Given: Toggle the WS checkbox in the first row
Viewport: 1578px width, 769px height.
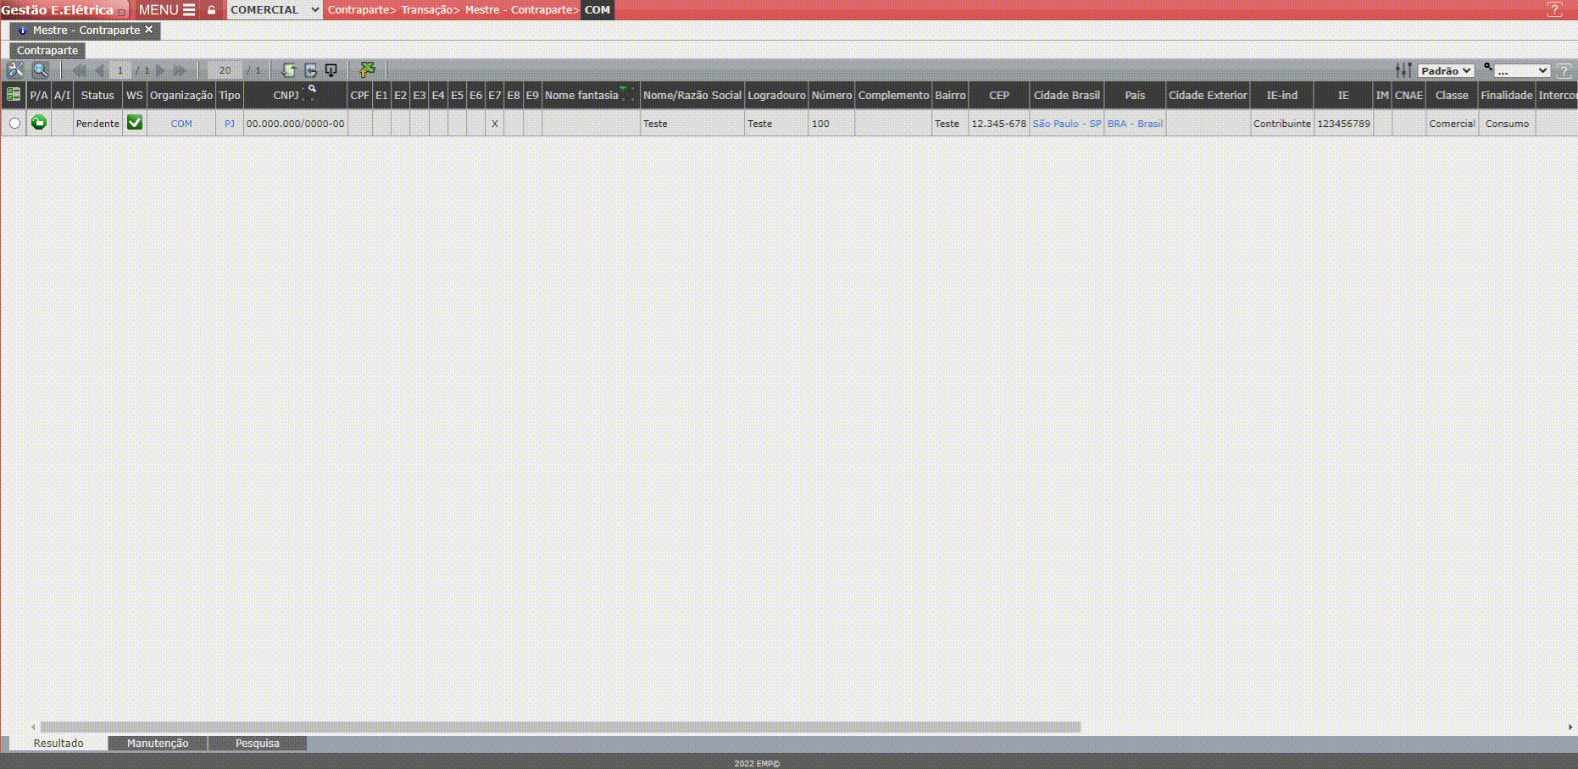Looking at the screenshot, I should click(x=135, y=123).
